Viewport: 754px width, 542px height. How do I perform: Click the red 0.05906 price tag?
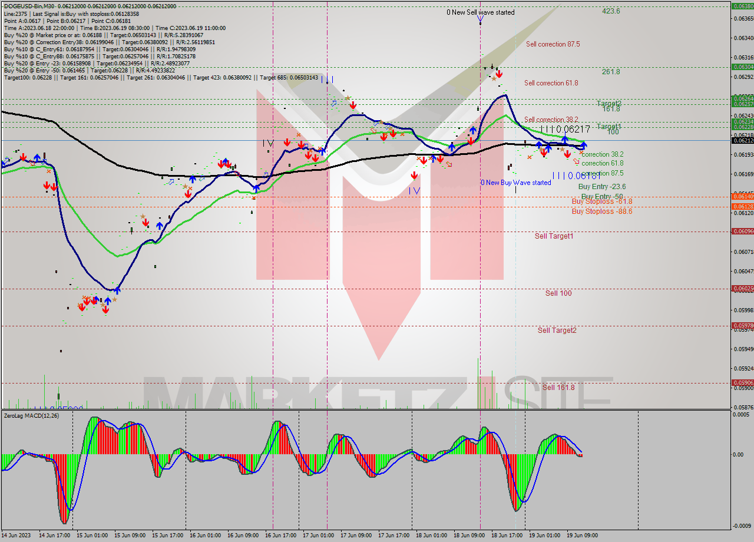click(x=742, y=382)
